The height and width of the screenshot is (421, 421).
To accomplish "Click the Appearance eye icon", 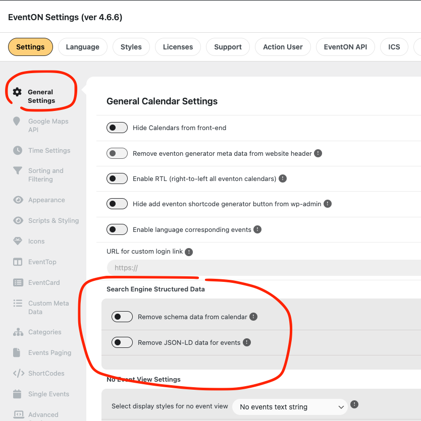I will pos(18,200).
